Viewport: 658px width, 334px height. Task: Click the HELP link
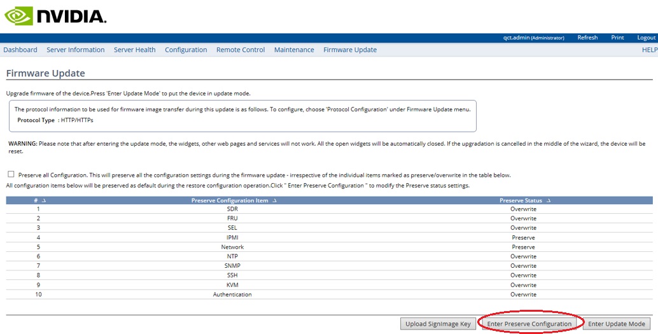pyautogui.click(x=649, y=50)
